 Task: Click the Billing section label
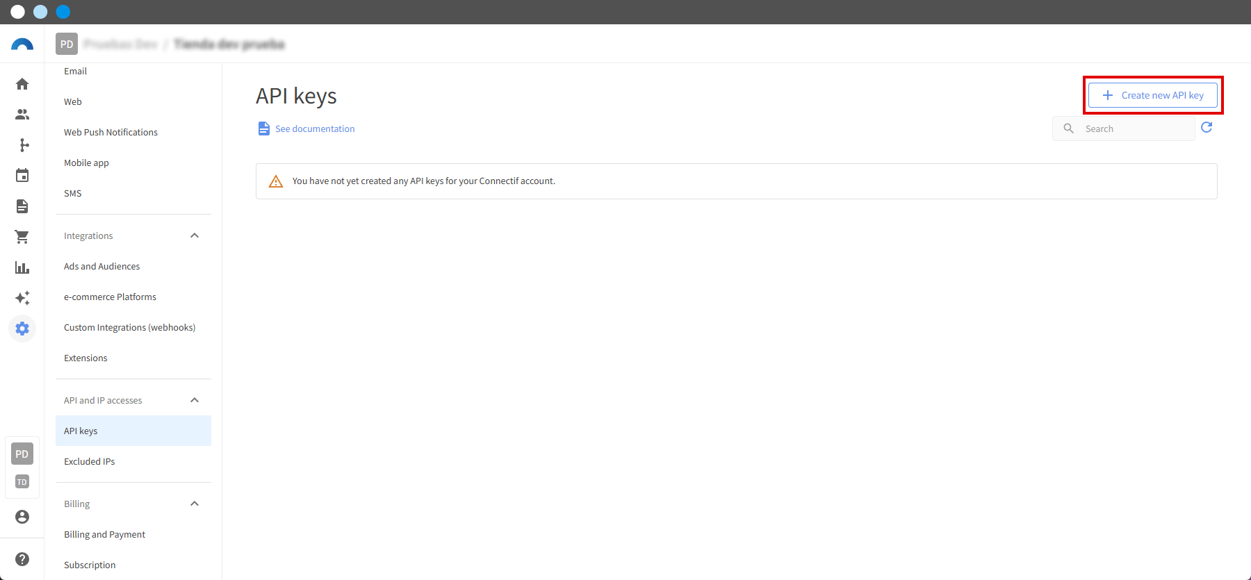coord(77,504)
